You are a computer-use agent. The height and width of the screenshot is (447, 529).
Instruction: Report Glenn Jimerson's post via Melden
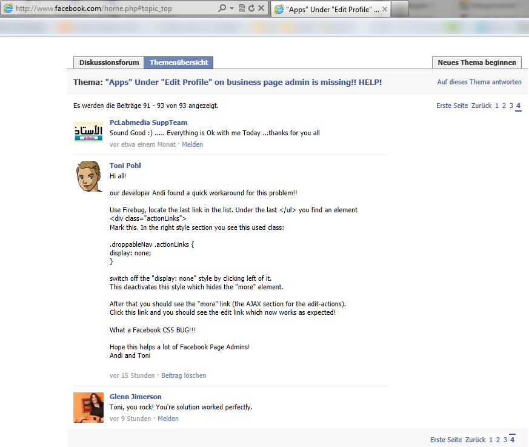click(x=168, y=418)
